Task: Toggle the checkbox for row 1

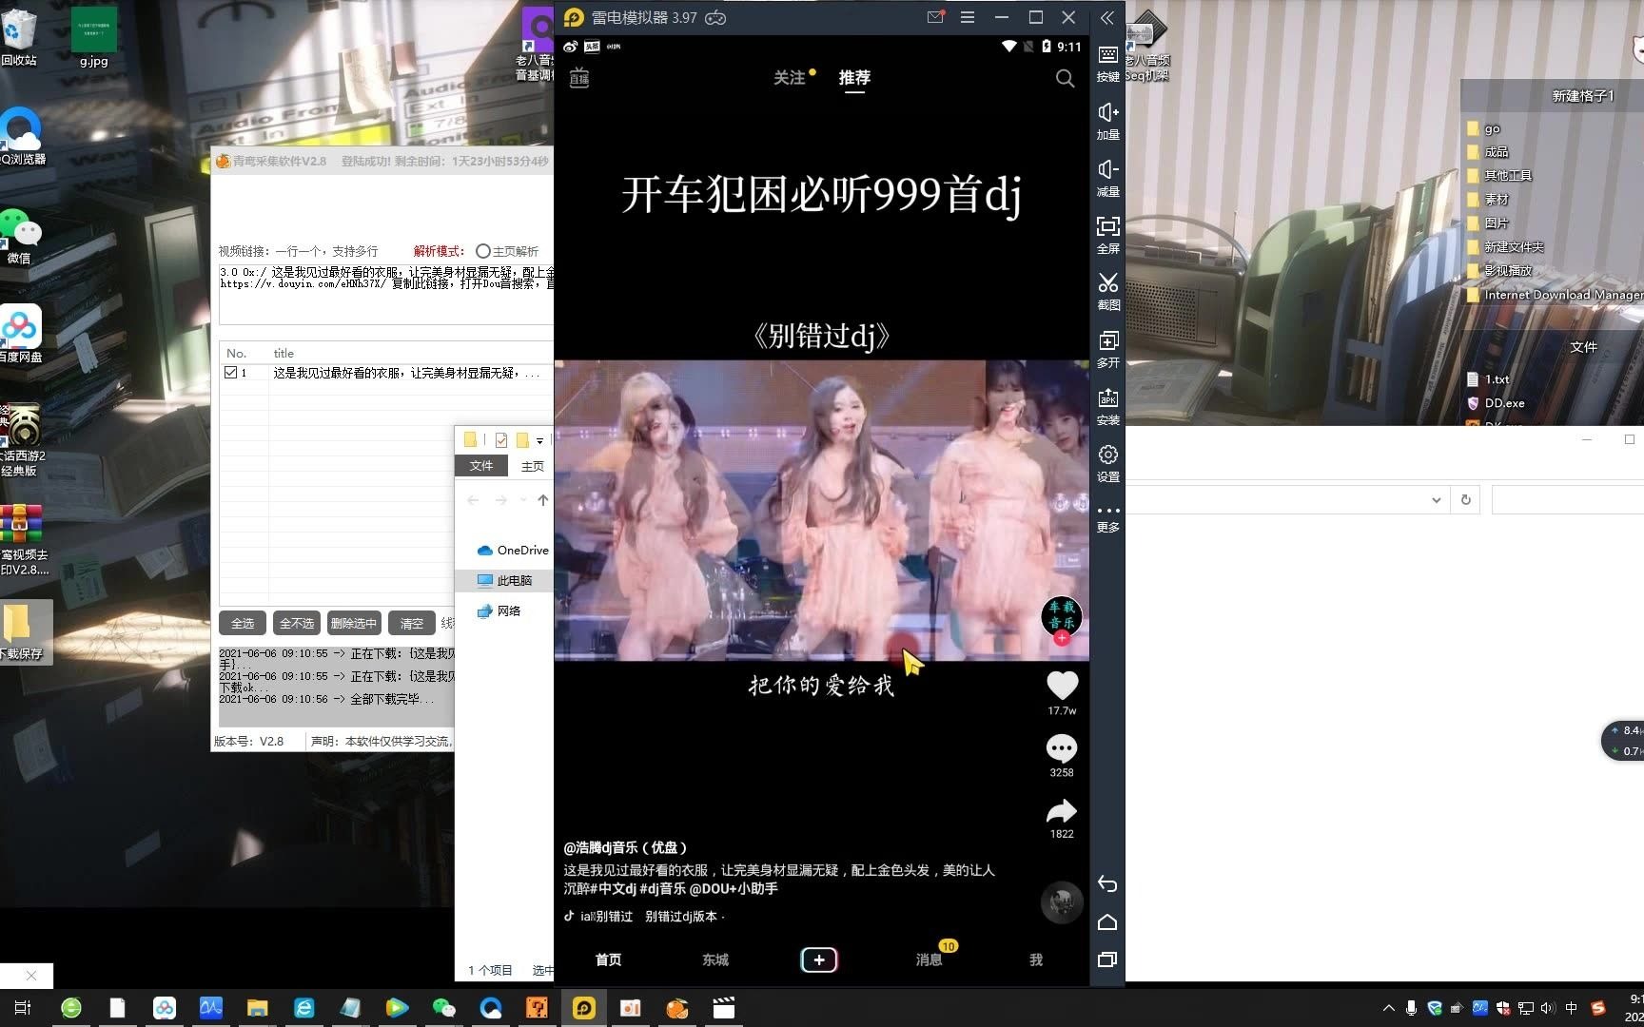Action: (x=230, y=373)
